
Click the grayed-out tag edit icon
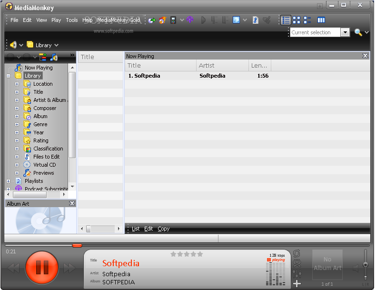[267, 20]
